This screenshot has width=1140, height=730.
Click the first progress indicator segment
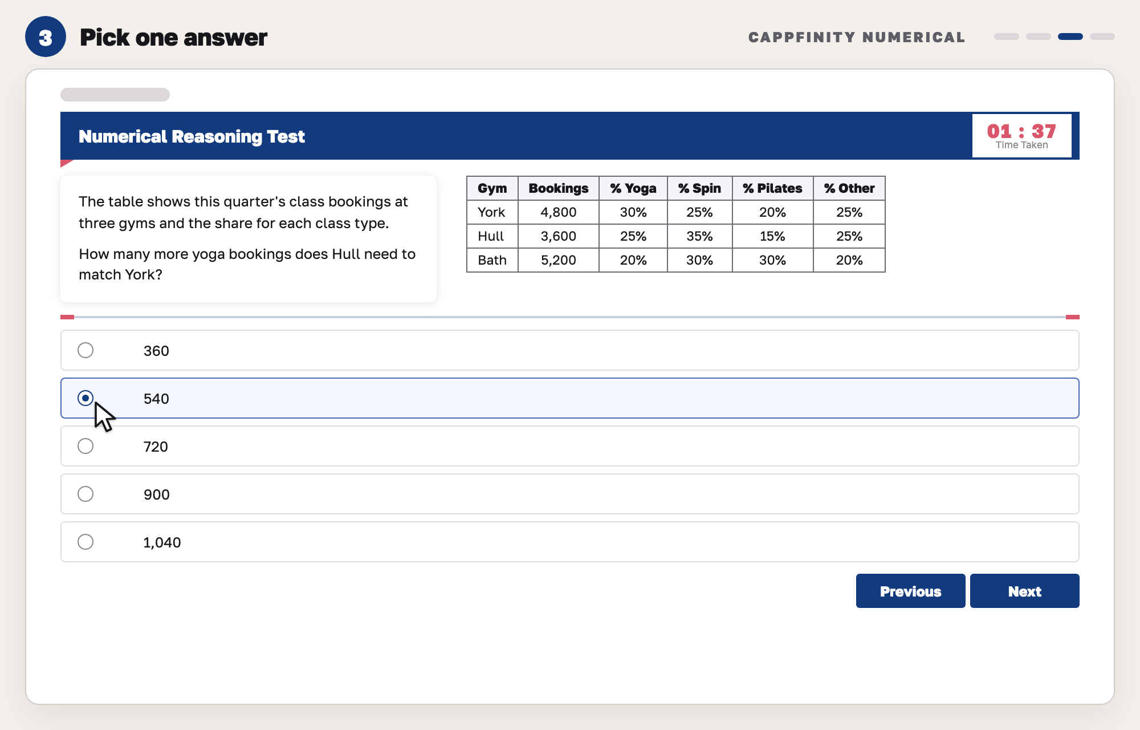click(x=1007, y=36)
